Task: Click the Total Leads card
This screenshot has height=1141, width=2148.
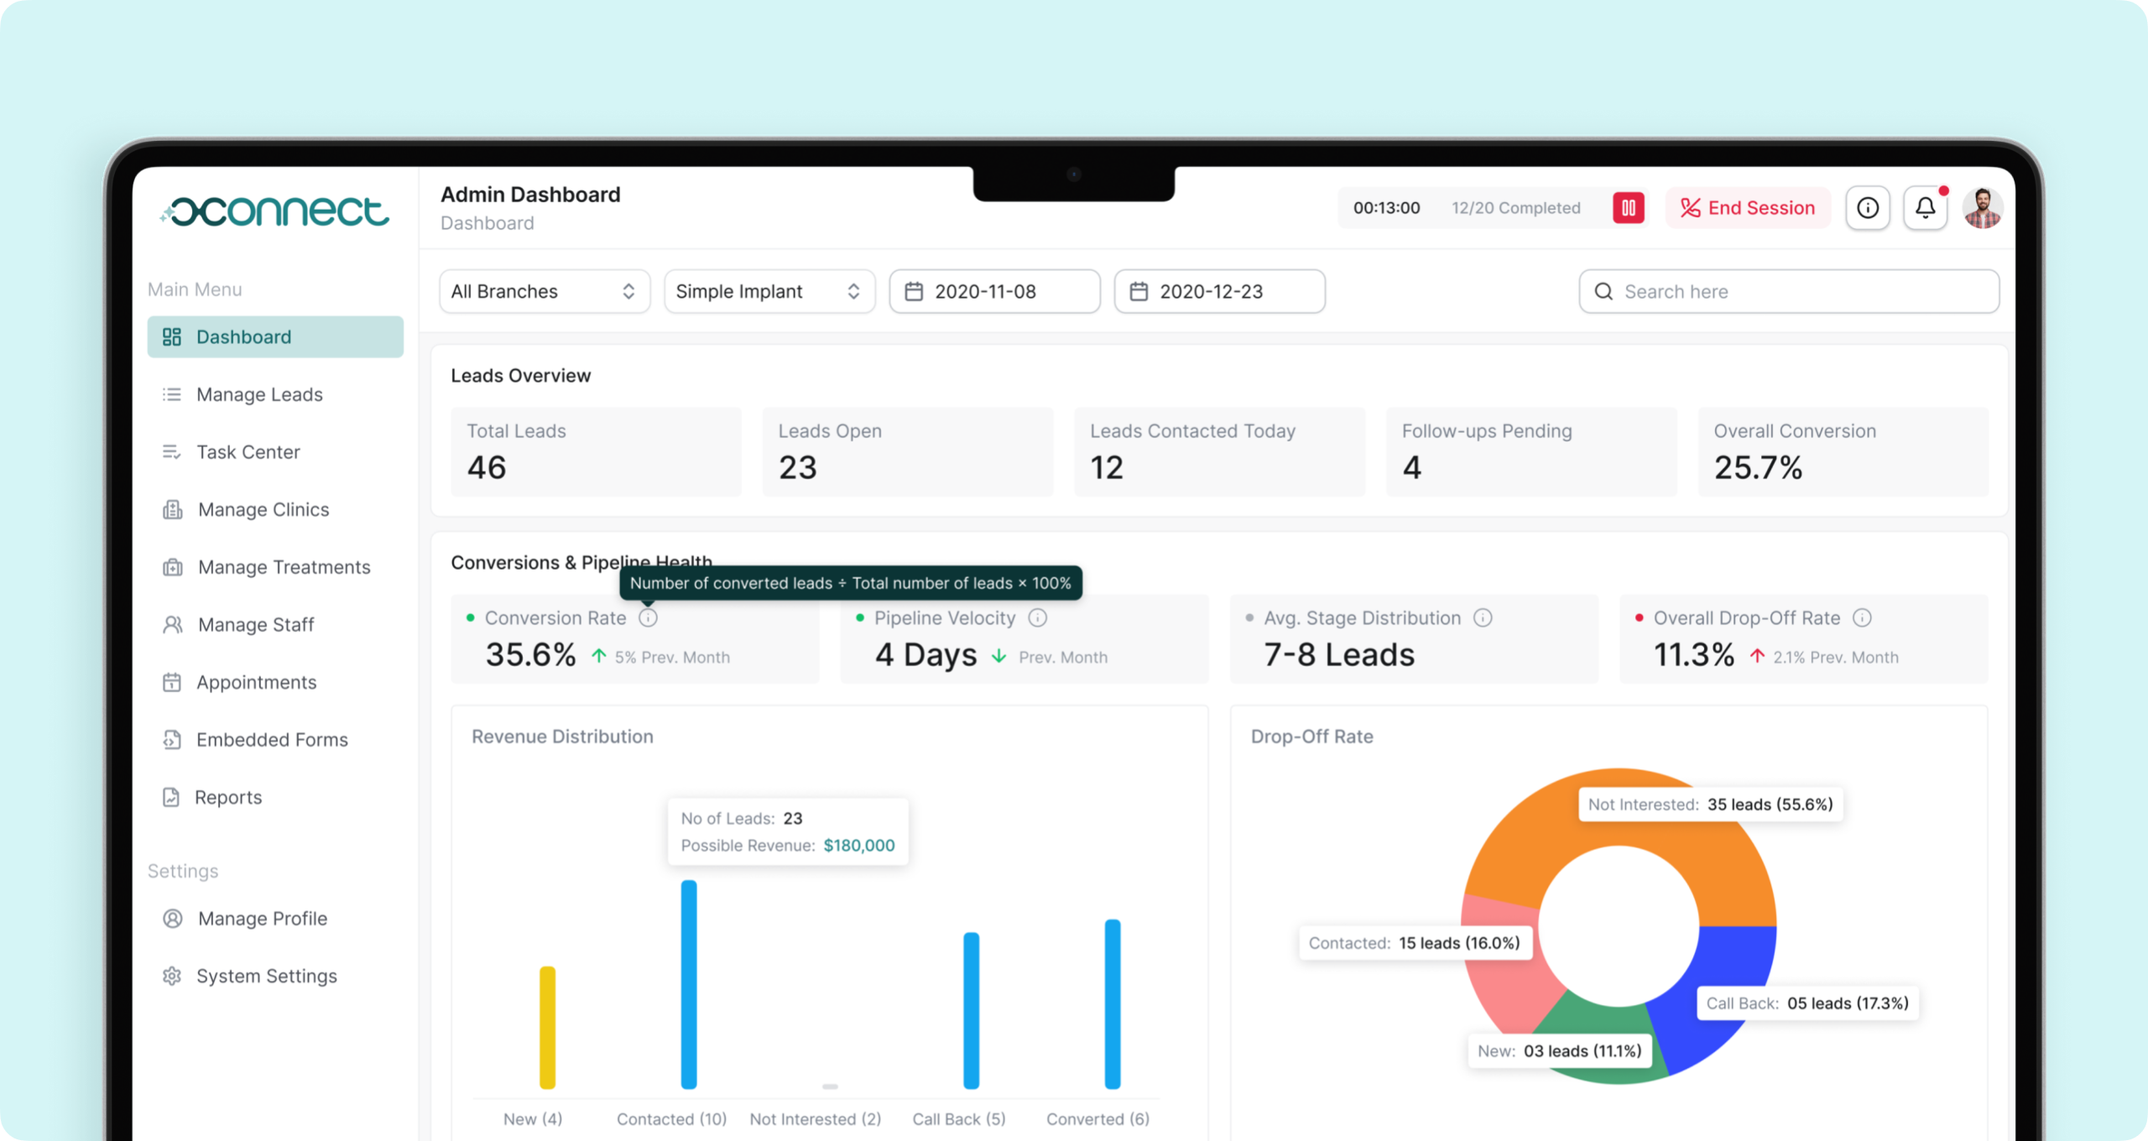Action: (x=596, y=452)
